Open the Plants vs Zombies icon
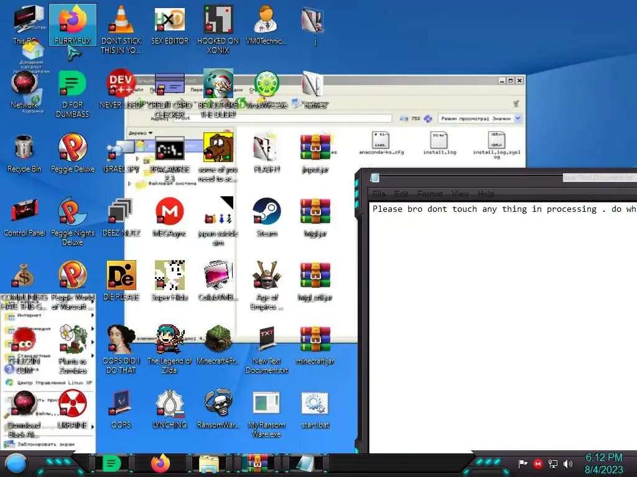The height and width of the screenshot is (477, 637). (72, 349)
